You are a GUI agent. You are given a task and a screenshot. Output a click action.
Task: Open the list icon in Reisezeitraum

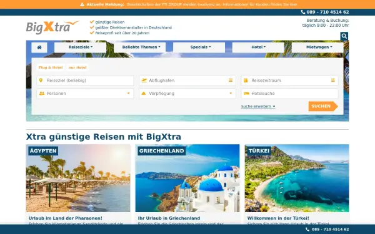[333, 80]
